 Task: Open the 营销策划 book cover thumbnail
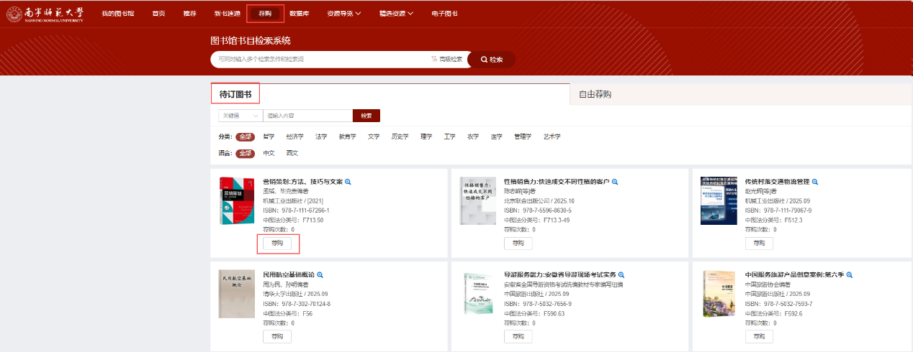click(237, 200)
